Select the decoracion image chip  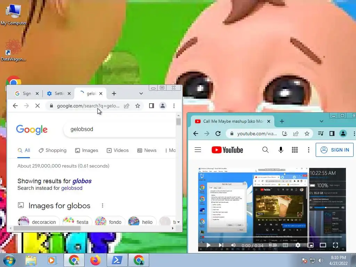[39, 222]
